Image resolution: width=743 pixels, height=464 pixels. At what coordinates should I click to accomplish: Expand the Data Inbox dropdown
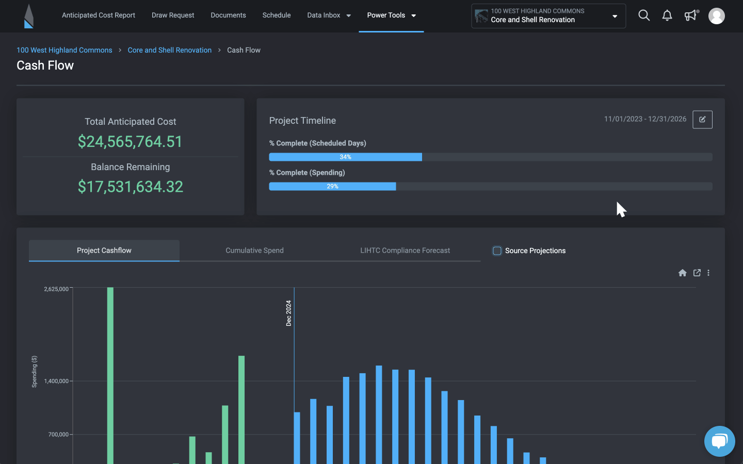pos(329,15)
